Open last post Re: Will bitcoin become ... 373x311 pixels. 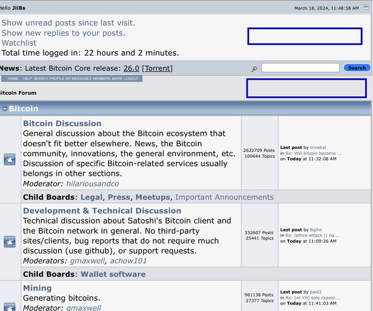[x=314, y=153]
